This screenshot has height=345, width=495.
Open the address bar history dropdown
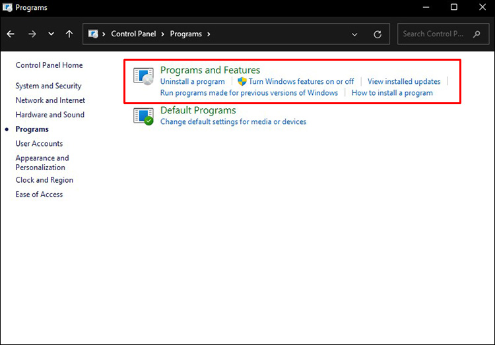[x=354, y=34]
